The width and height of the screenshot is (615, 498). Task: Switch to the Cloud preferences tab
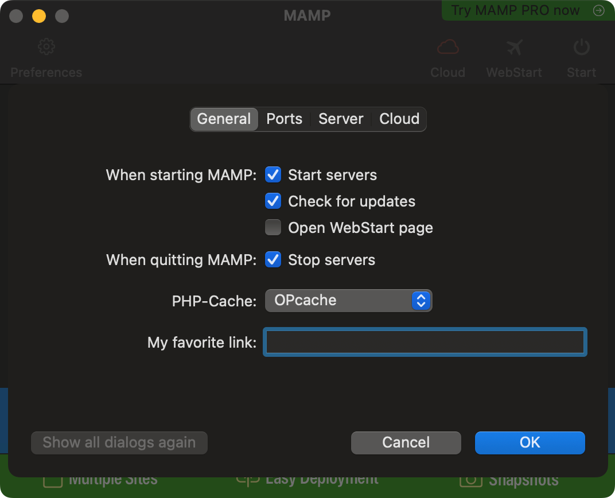pyautogui.click(x=399, y=119)
